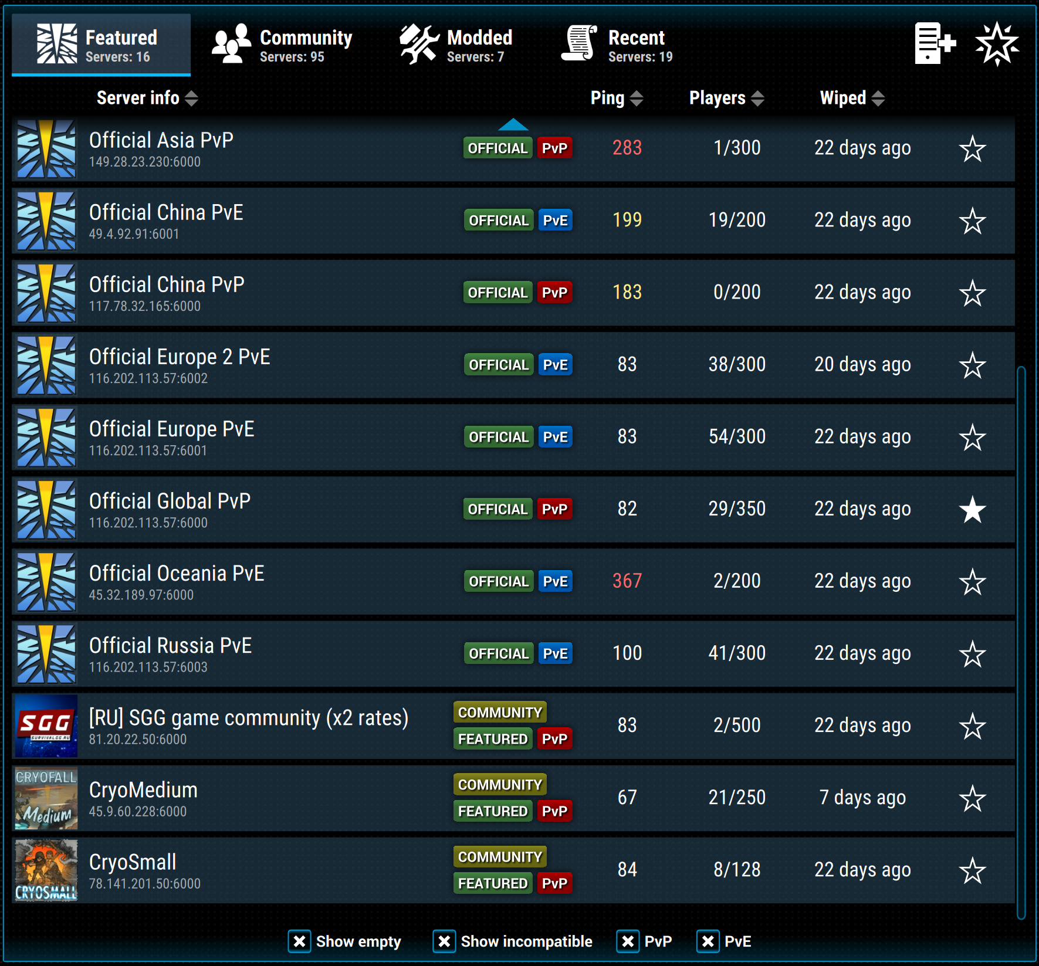
Task: Favorite the Official Asia PvP server star
Action: pyautogui.click(x=972, y=149)
